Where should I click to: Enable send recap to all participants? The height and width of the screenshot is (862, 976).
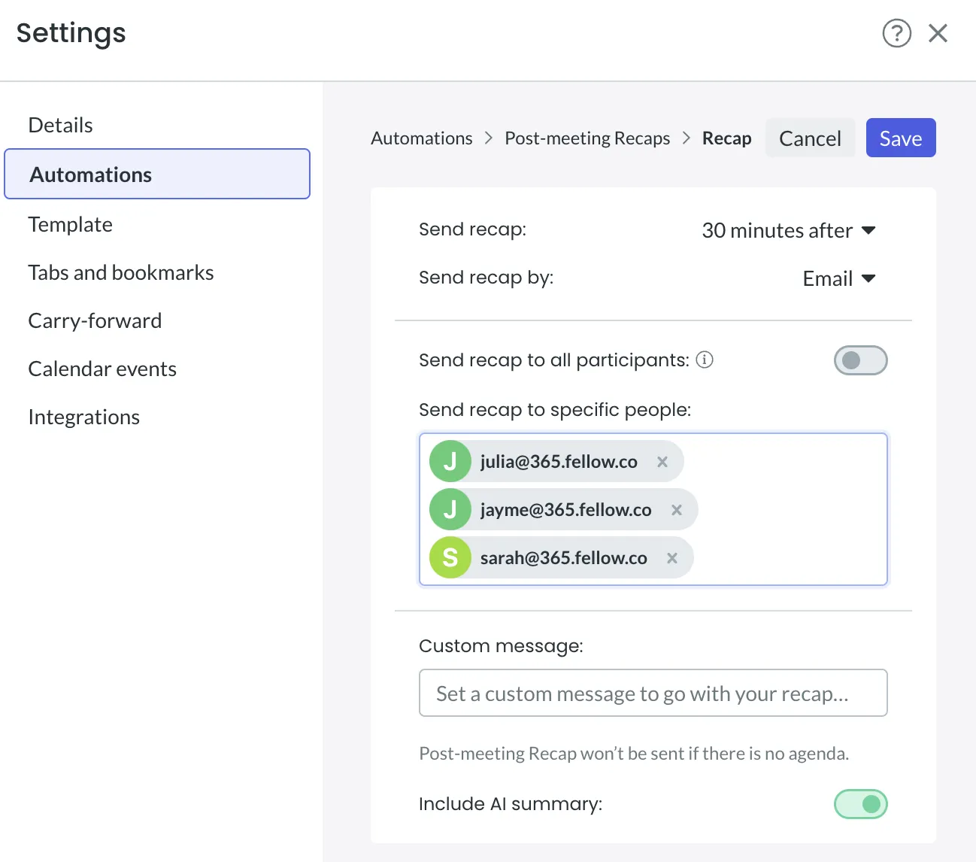(860, 360)
